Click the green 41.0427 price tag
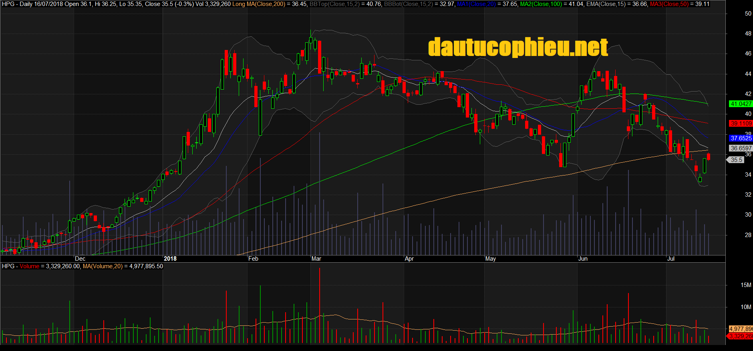The image size is (753, 351). pos(741,104)
